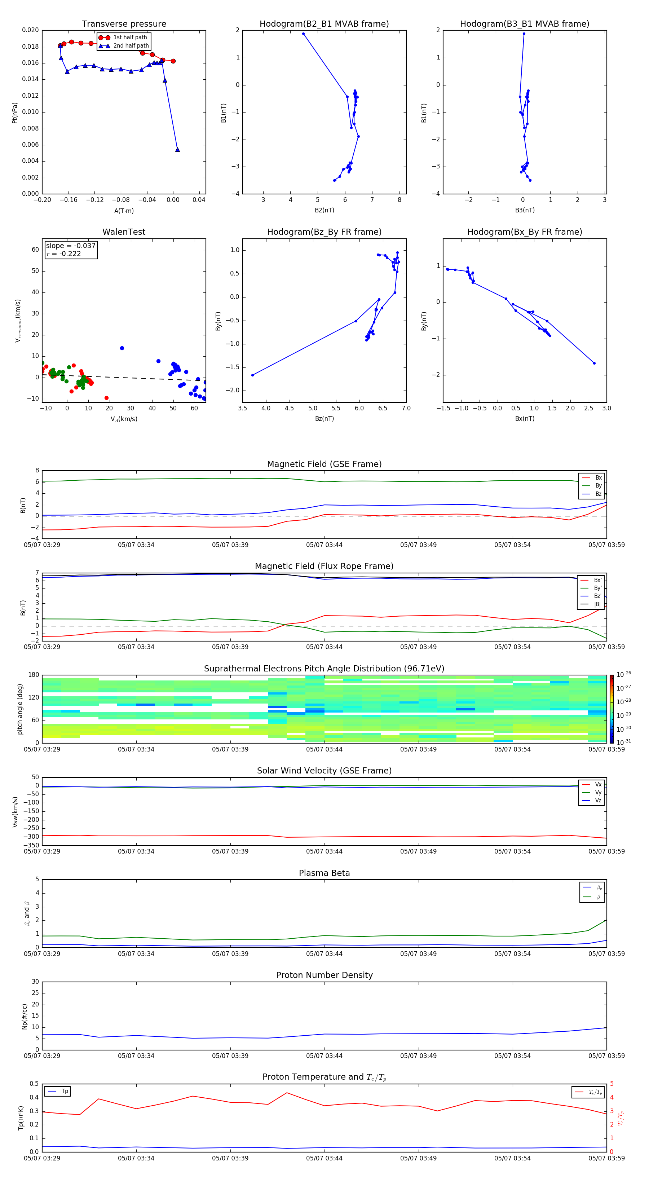Click the "Magnetic Field (GSE Frame)" title

[324, 464]
